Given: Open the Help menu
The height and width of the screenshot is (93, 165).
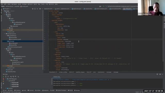Looking at the screenshot, I should [56, 4].
